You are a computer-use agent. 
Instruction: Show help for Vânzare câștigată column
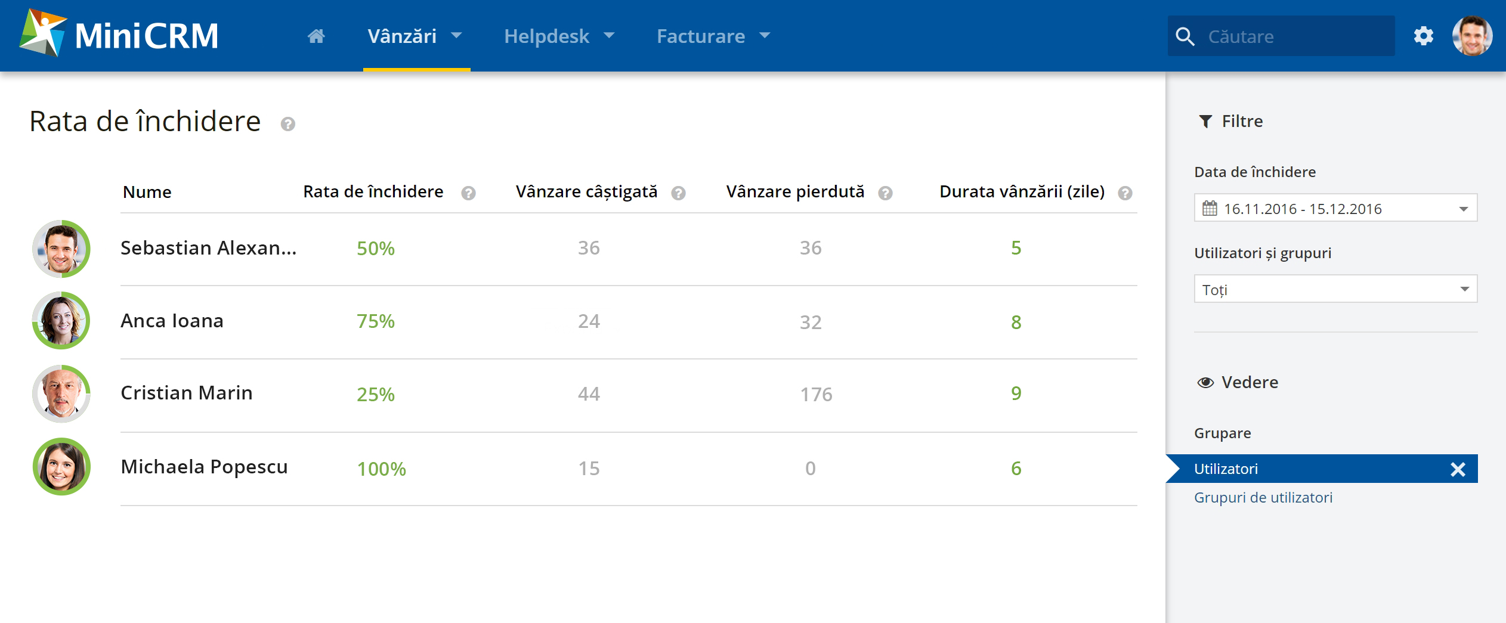[x=679, y=193]
